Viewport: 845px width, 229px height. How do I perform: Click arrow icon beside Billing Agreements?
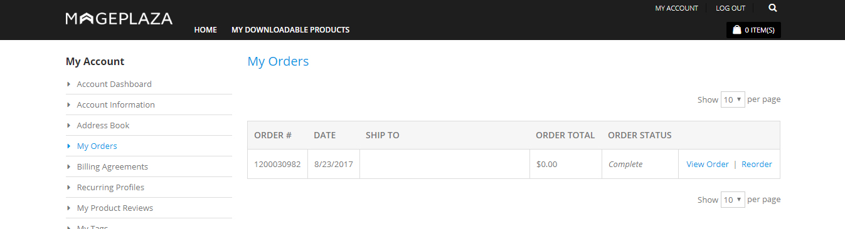coord(68,166)
